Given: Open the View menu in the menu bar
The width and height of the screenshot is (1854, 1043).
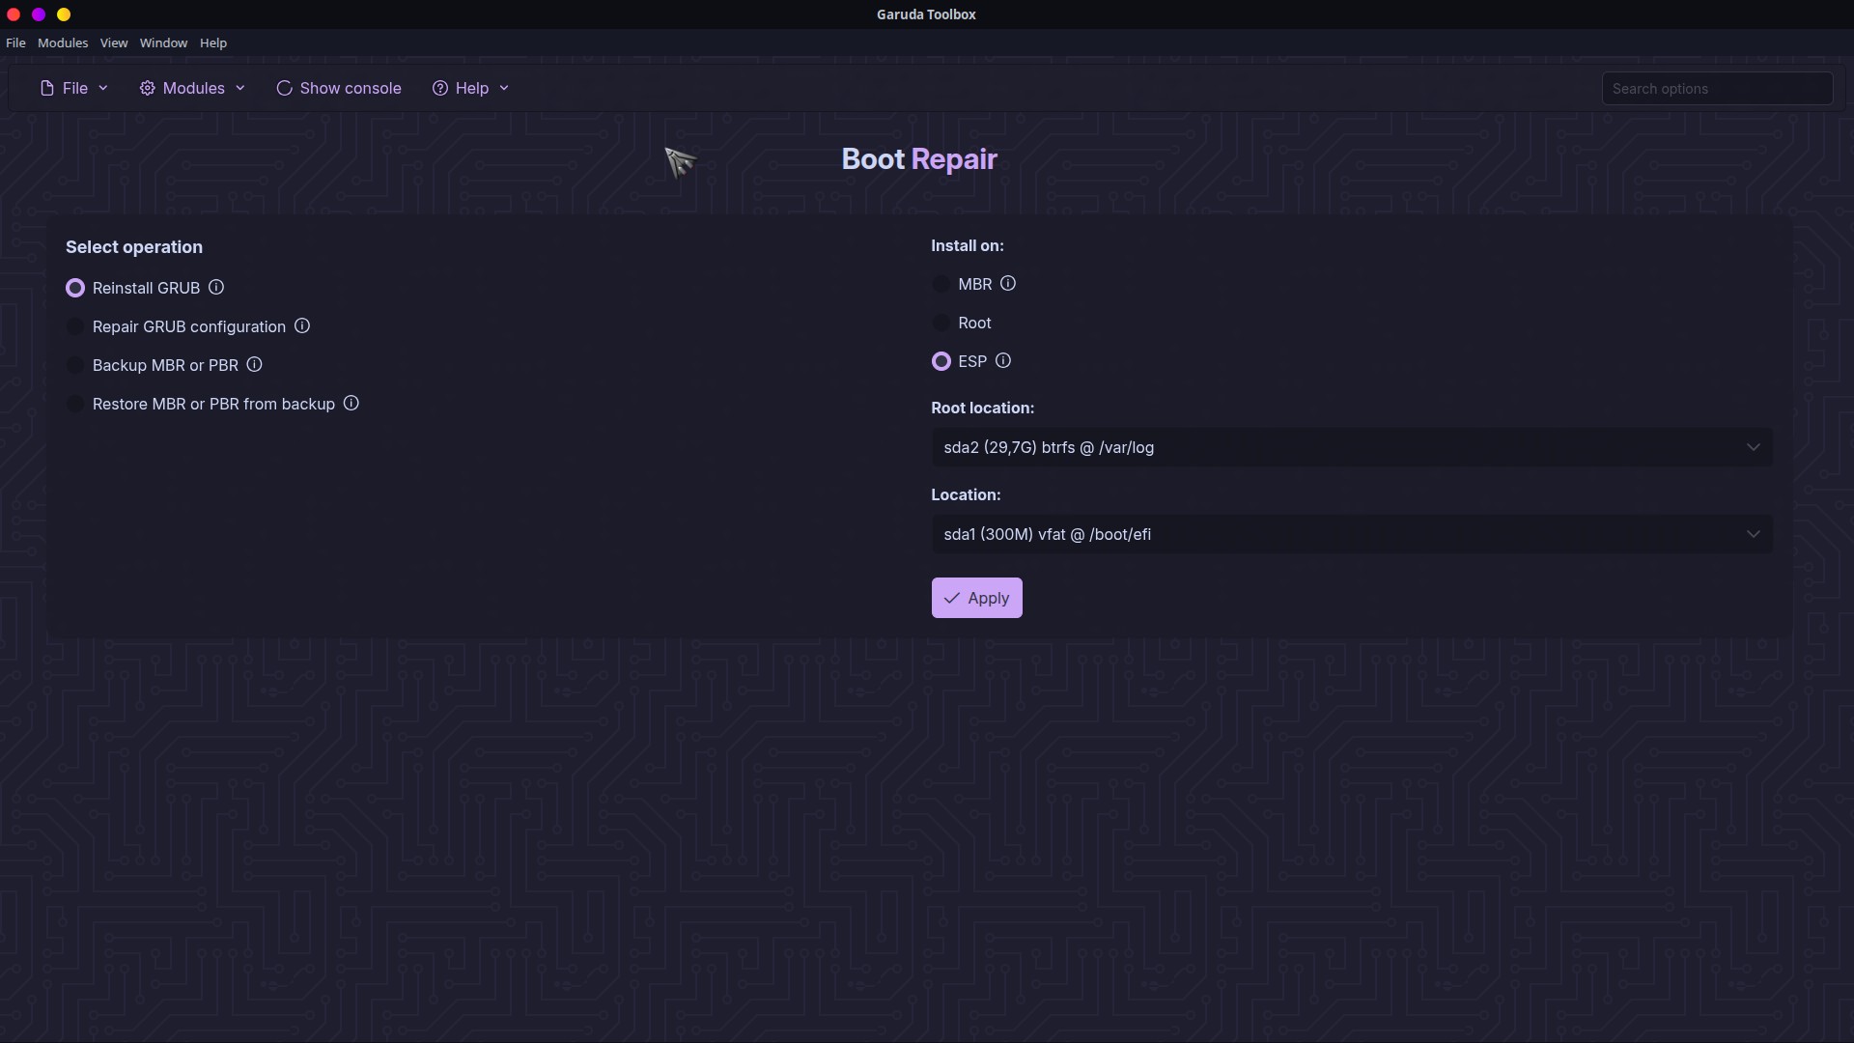Looking at the screenshot, I should 114,42.
